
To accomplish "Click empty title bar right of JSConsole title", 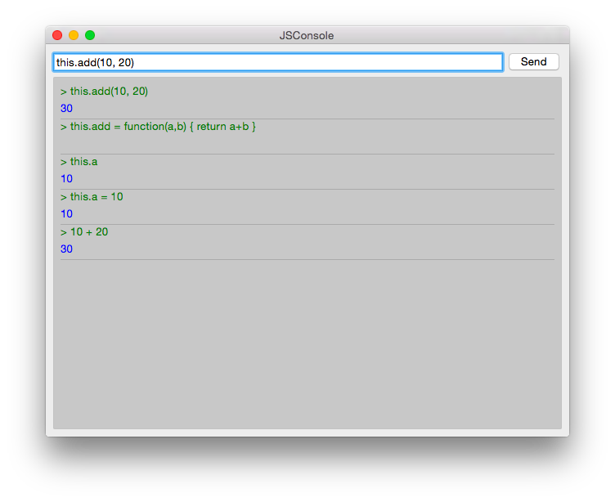I will pyautogui.click(x=450, y=35).
